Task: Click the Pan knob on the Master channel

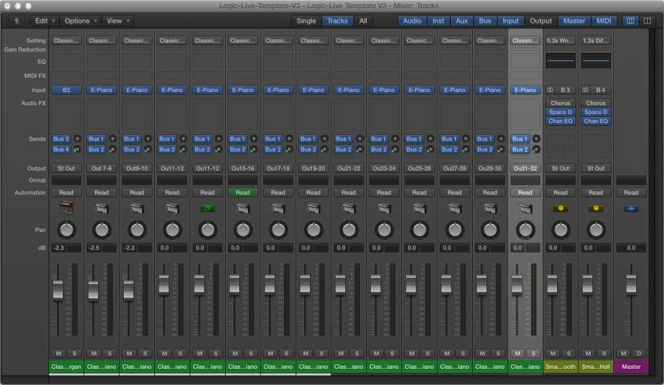Action: (630, 229)
